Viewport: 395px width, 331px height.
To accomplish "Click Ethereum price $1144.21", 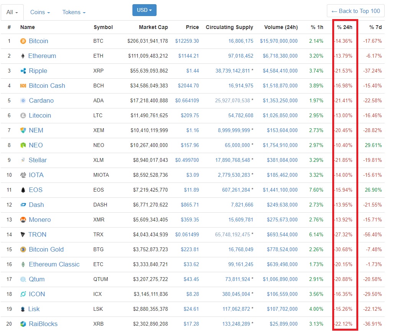I will [188, 56].
